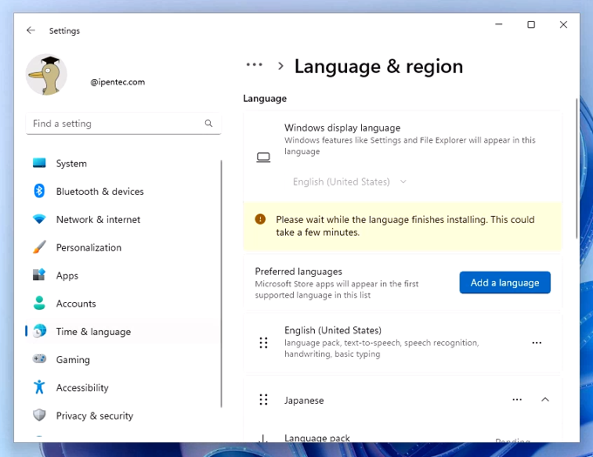This screenshot has height=457, width=593.
Task: Open more options for English (United States)
Action: (536, 343)
